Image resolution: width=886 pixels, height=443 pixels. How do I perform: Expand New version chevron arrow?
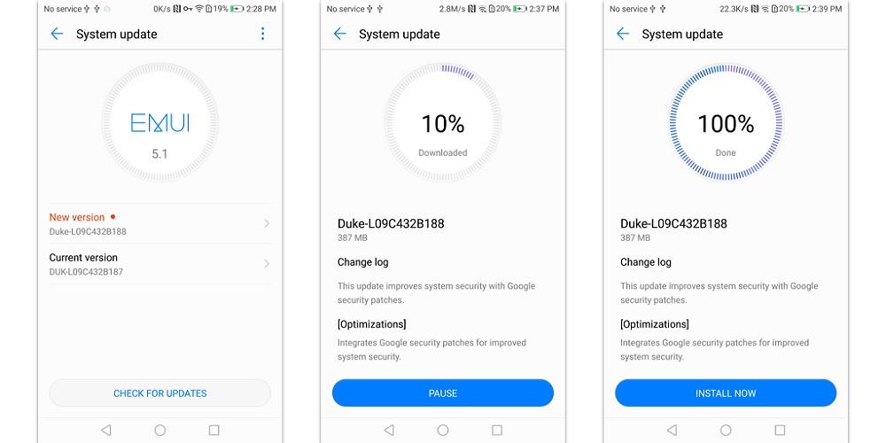click(x=267, y=224)
